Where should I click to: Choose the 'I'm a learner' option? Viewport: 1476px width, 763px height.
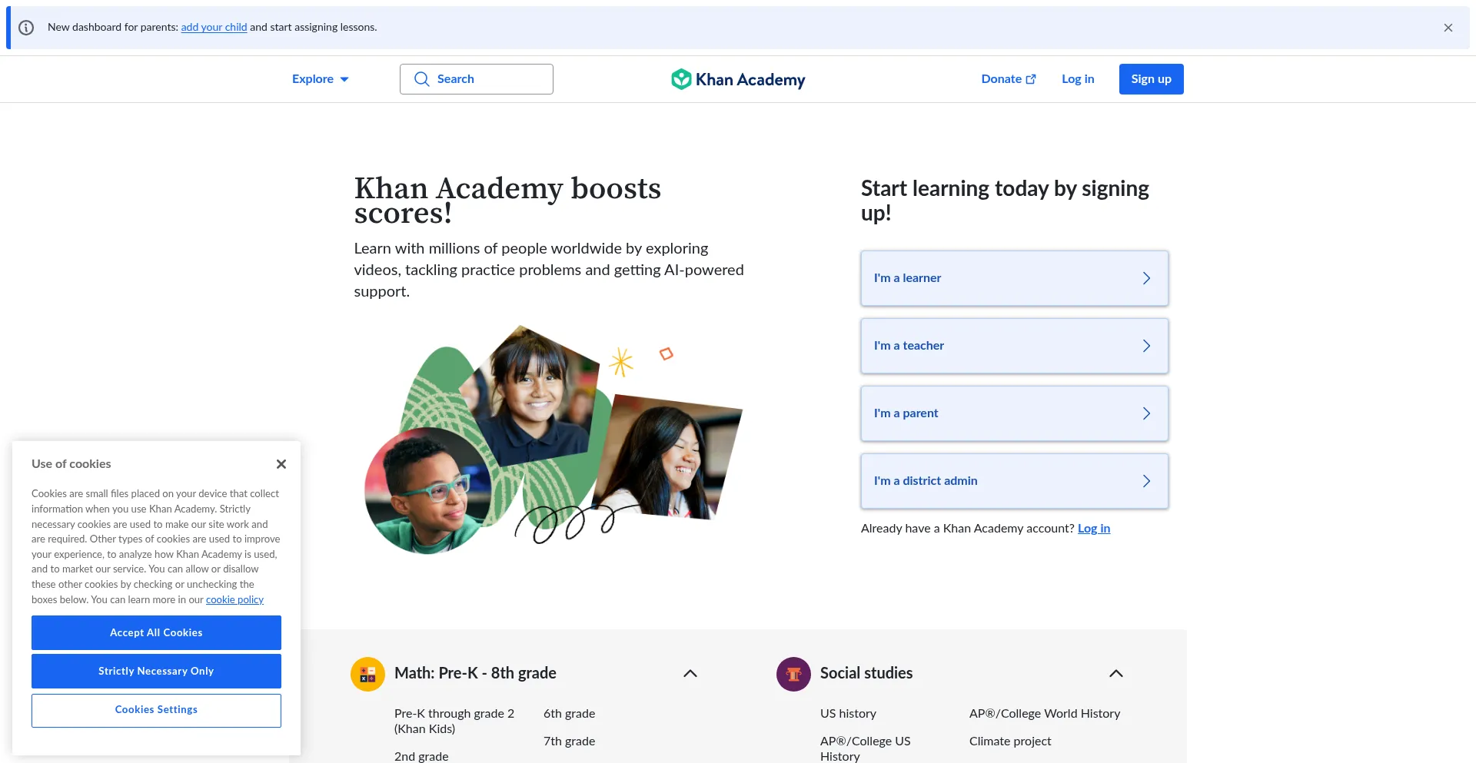tap(1014, 278)
